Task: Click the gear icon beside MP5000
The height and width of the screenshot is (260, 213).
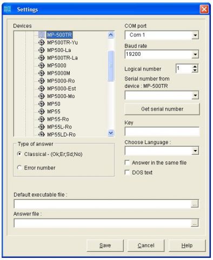Action: [42, 66]
